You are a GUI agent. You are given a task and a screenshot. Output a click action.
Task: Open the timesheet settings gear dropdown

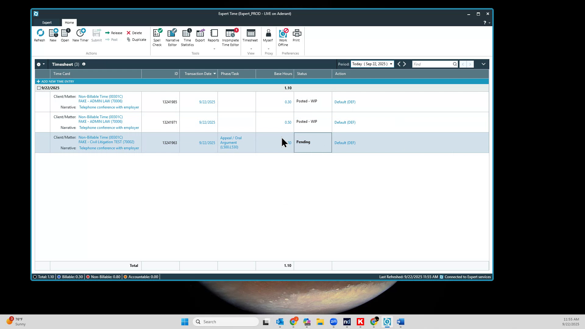(x=40, y=64)
